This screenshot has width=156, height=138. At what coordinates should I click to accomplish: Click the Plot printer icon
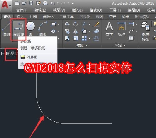click(45, 3)
